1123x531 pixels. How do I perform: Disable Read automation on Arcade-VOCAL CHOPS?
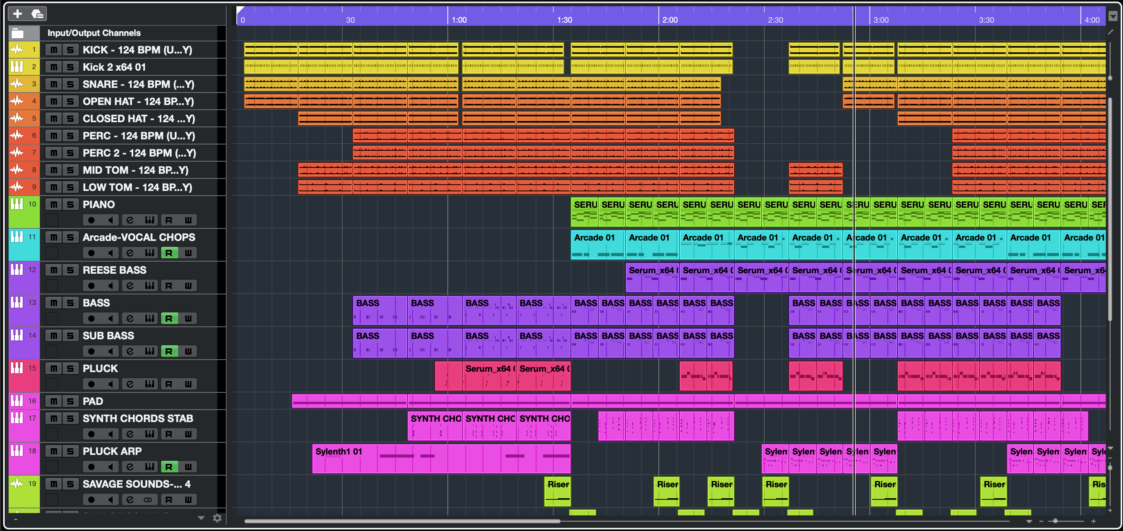169,253
